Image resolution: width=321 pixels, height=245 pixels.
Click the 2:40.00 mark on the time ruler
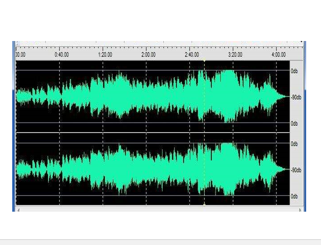click(192, 55)
